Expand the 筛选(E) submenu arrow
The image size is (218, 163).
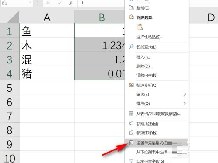click(x=185, y=94)
